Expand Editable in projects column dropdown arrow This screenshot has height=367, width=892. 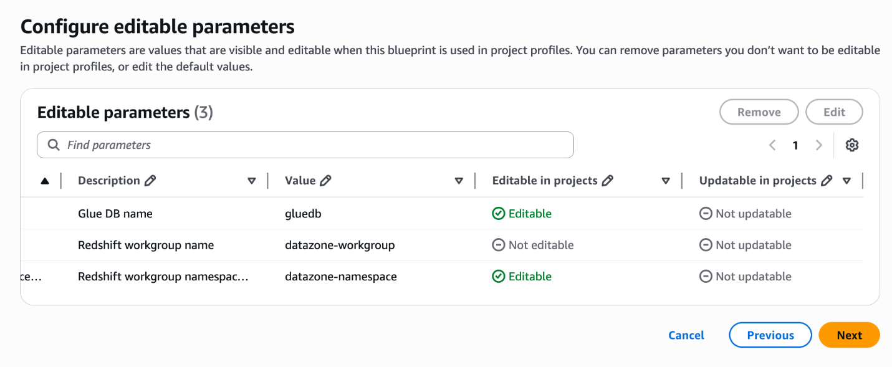coord(666,181)
